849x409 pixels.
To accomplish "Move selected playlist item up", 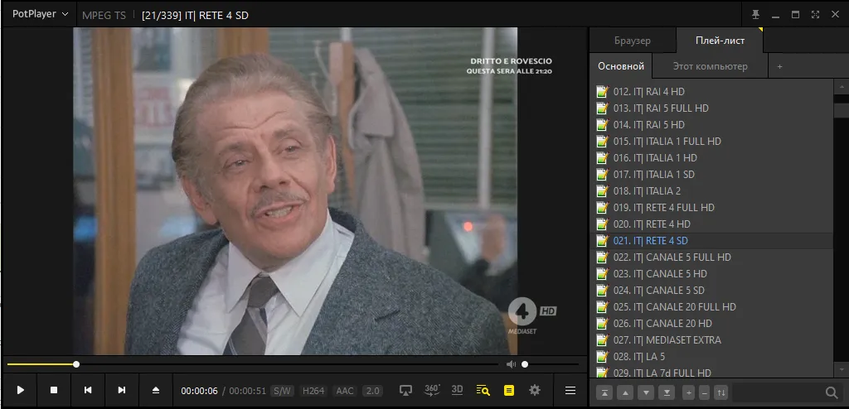I will [x=625, y=392].
